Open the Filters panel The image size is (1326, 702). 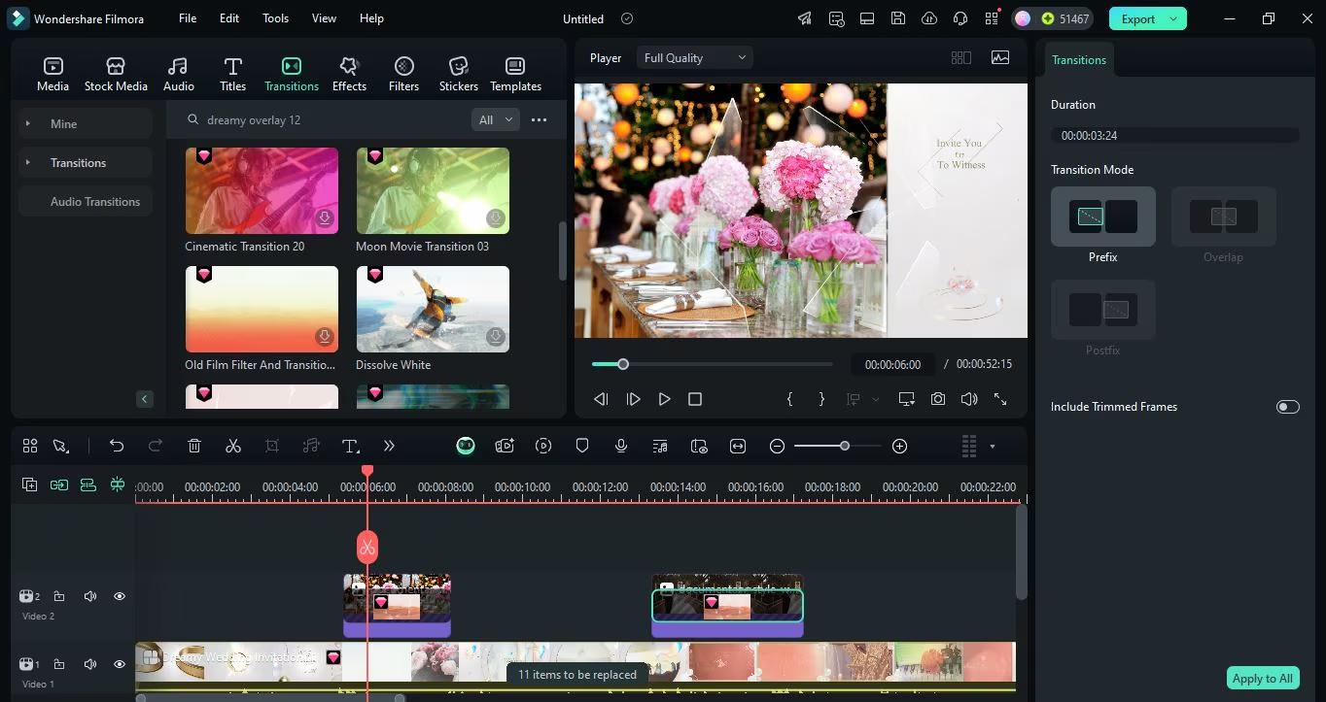click(403, 74)
